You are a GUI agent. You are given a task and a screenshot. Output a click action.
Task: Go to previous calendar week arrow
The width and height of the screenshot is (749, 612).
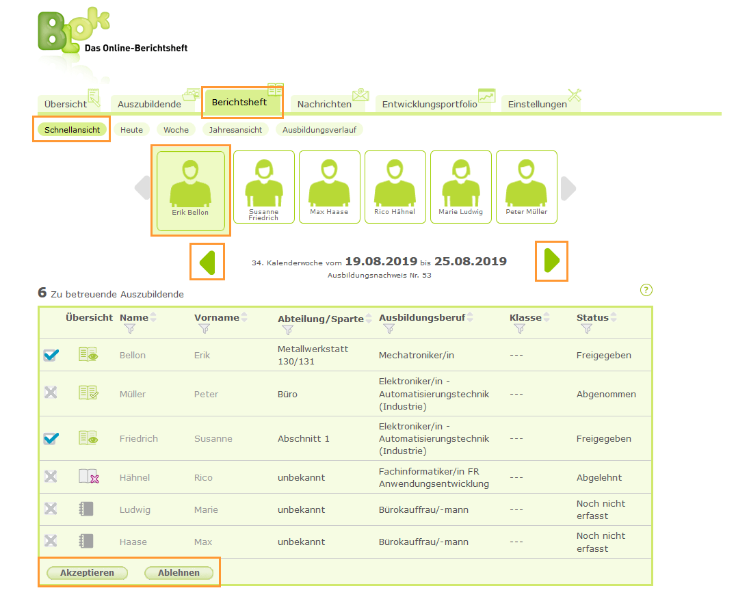pyautogui.click(x=207, y=262)
